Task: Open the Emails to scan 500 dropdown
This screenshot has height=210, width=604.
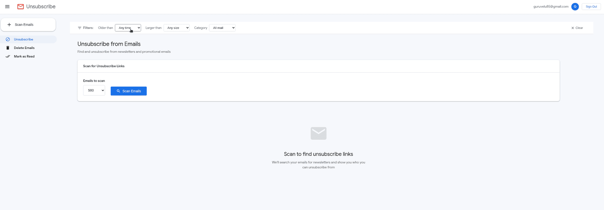Action: point(94,90)
